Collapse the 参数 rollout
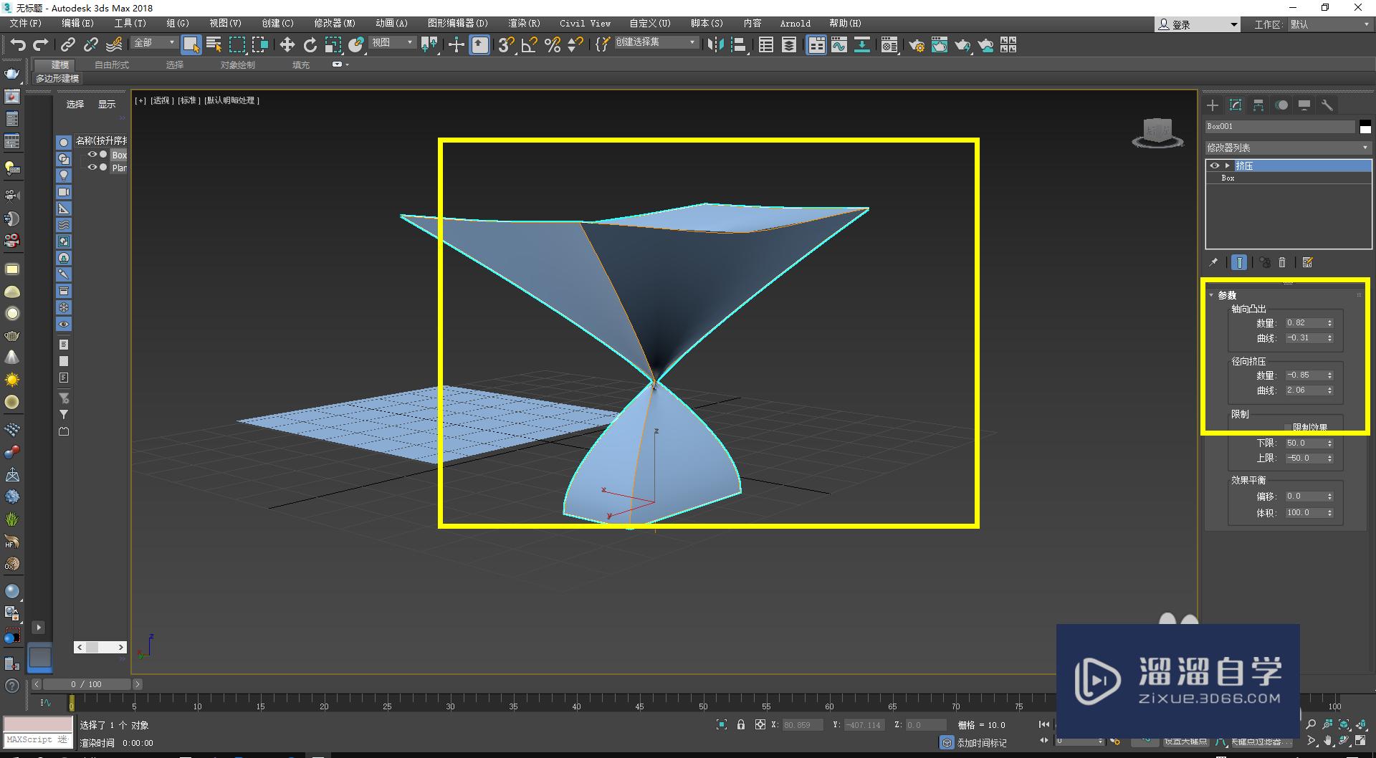 pos(1226,295)
